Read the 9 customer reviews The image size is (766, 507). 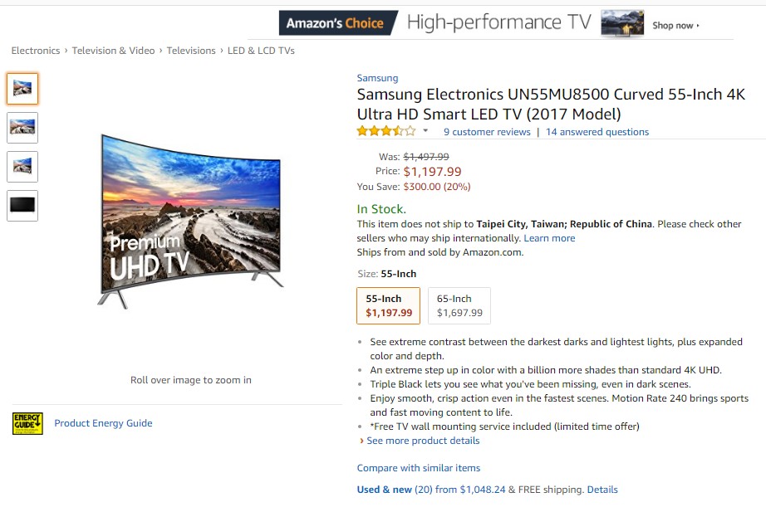click(x=487, y=132)
